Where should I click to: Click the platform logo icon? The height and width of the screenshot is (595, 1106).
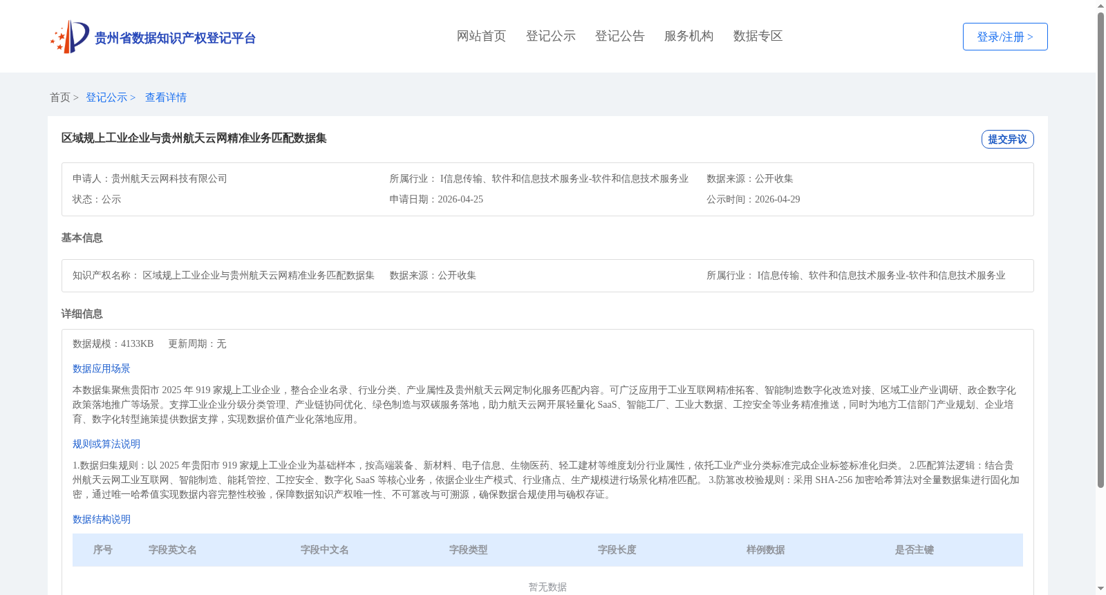click(x=70, y=37)
